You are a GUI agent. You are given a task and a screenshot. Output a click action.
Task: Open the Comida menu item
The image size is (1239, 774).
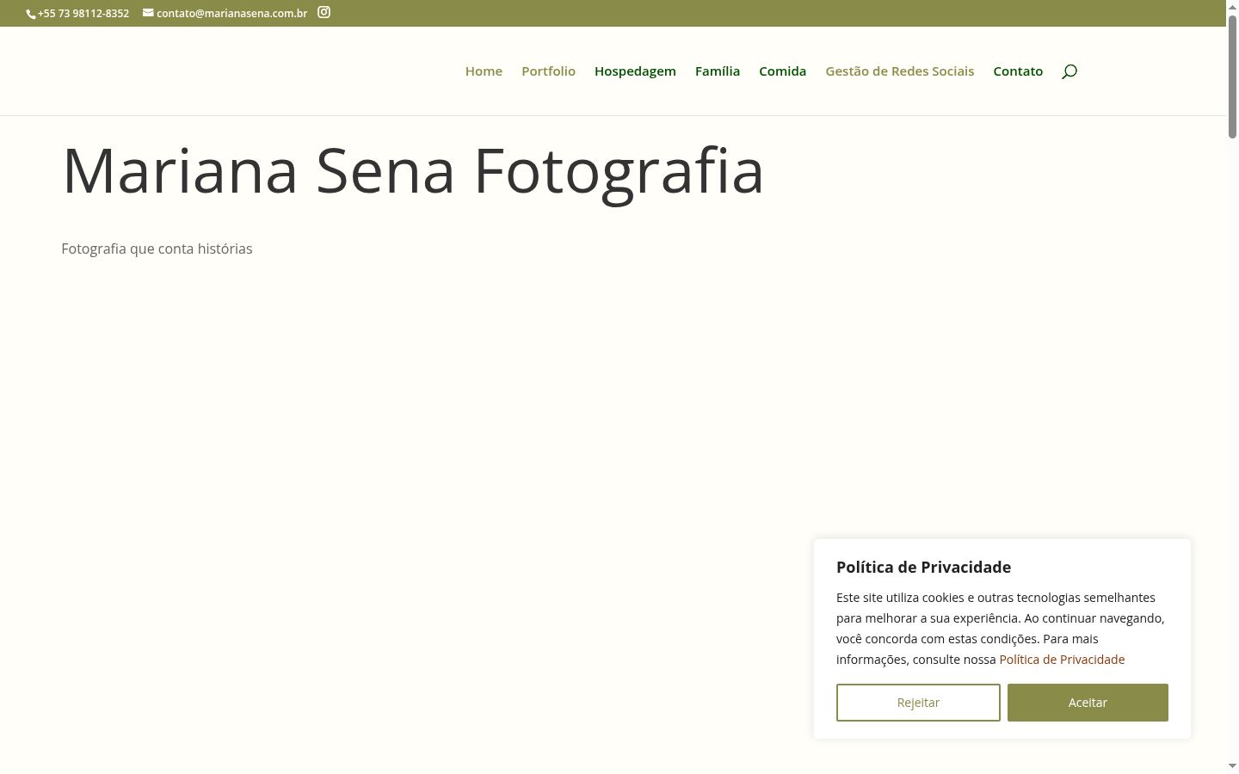[x=782, y=71]
